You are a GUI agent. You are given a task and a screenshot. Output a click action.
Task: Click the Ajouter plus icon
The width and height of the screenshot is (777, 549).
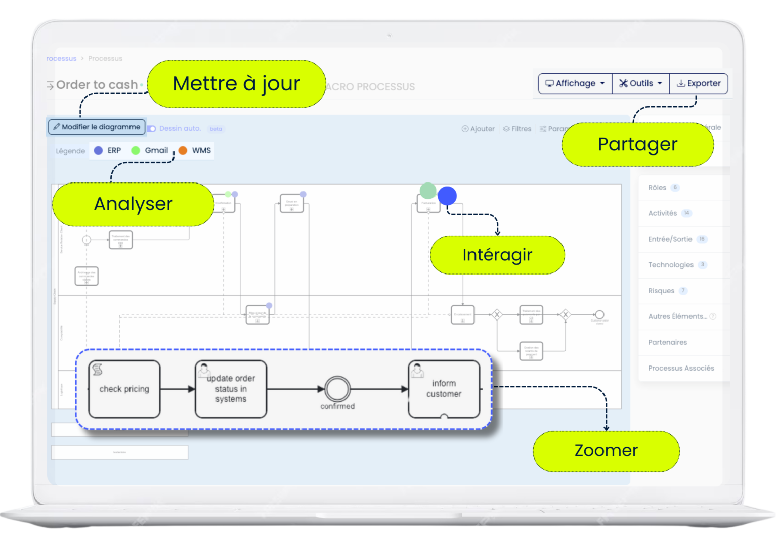pos(465,129)
